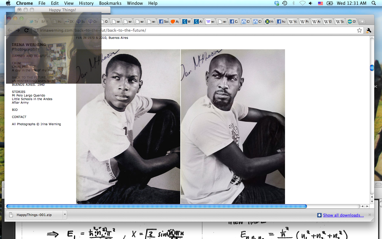Open the Chrome wrench settings menu
The height and width of the screenshot is (239, 382).
click(369, 30)
